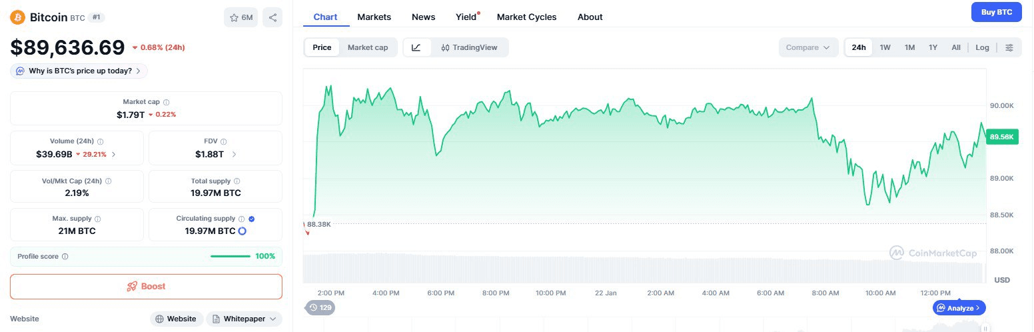Screen dimensions: 1034x332
Task: Switch to line chart icon view
Action: pos(416,47)
